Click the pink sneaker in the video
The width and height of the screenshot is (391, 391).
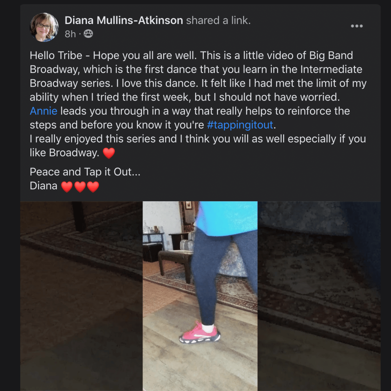tap(200, 335)
